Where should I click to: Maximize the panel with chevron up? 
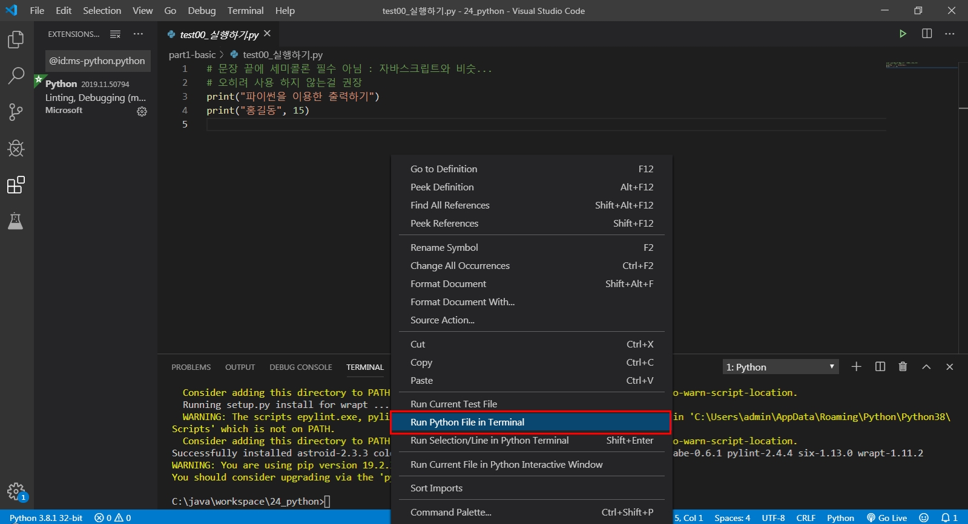pos(926,367)
